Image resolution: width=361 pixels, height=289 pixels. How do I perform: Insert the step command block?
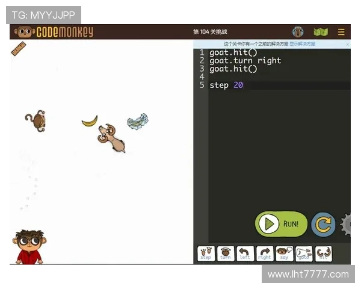206,254
